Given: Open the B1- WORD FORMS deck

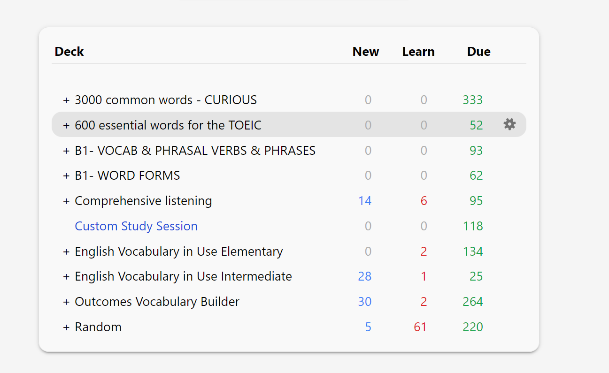Looking at the screenshot, I should click(x=127, y=175).
